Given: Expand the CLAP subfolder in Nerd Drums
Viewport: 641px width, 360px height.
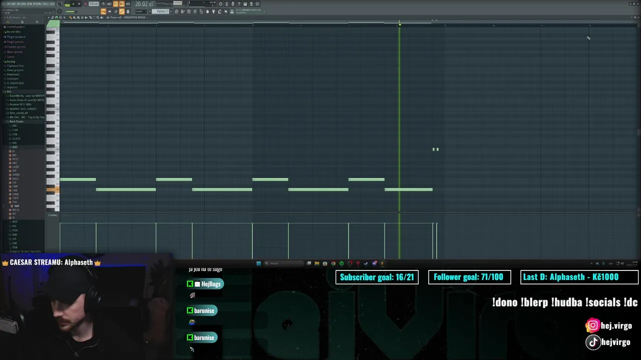Looking at the screenshot, I should (14, 130).
